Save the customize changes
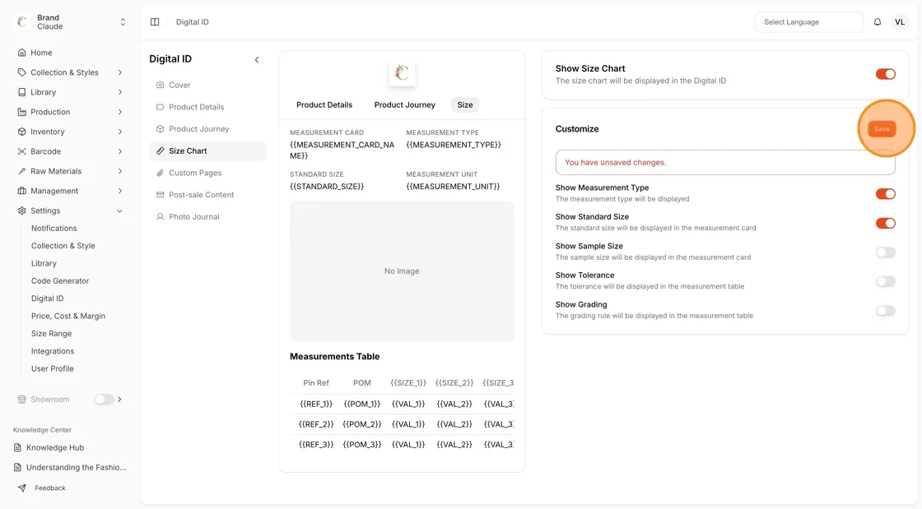This screenshot has height=509, width=922. click(882, 129)
